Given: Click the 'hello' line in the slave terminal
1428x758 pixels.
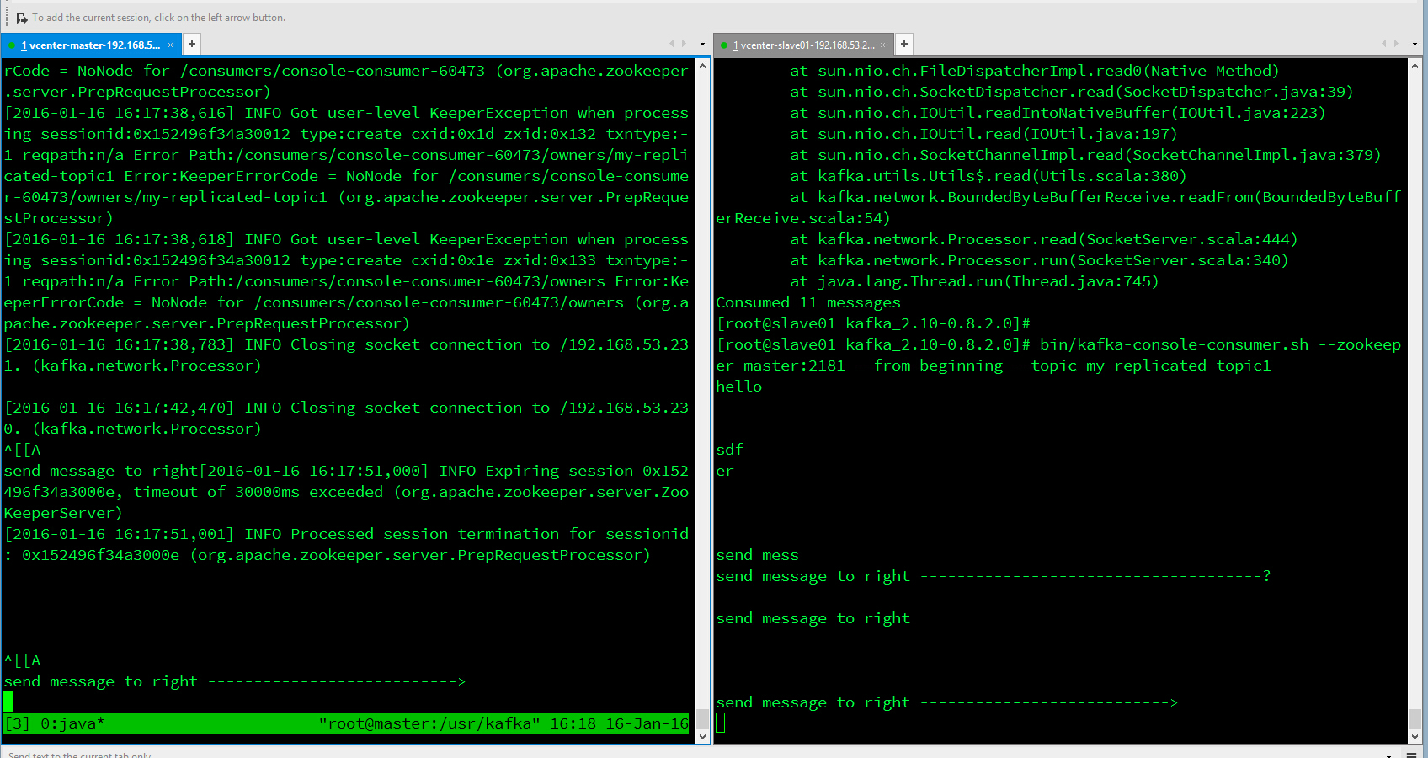Looking at the screenshot, I should click(x=739, y=387).
